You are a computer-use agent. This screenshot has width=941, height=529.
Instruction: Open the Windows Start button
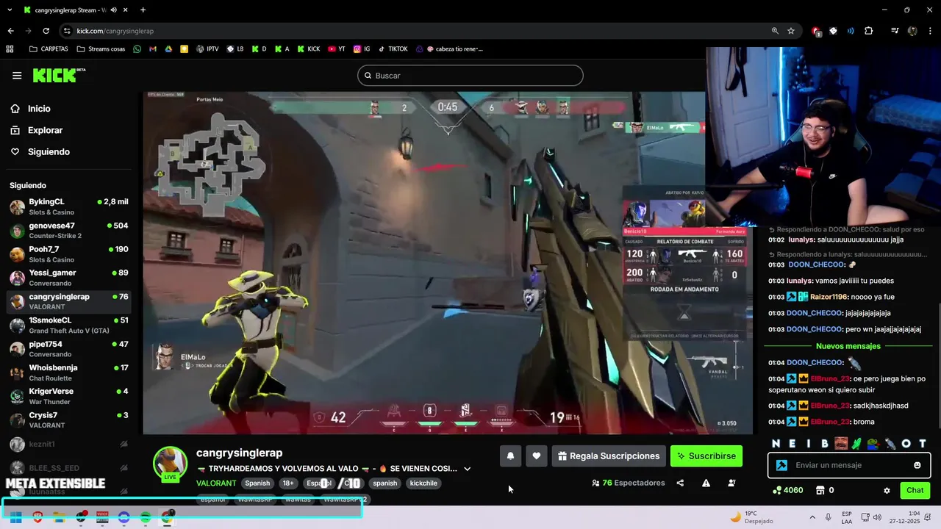[x=15, y=517]
